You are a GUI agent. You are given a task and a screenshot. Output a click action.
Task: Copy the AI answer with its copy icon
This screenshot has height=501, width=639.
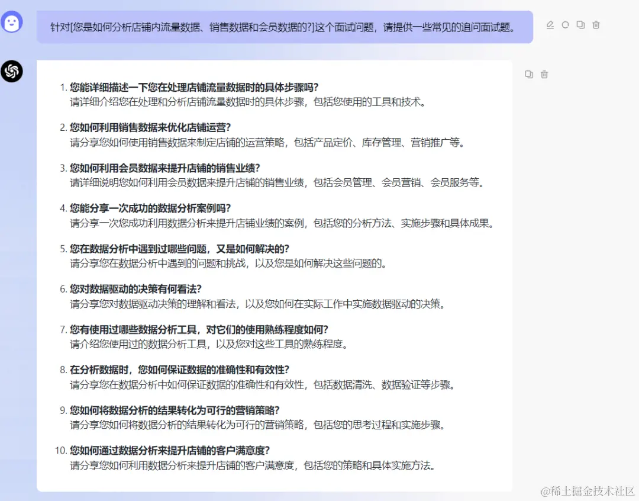[x=528, y=74]
